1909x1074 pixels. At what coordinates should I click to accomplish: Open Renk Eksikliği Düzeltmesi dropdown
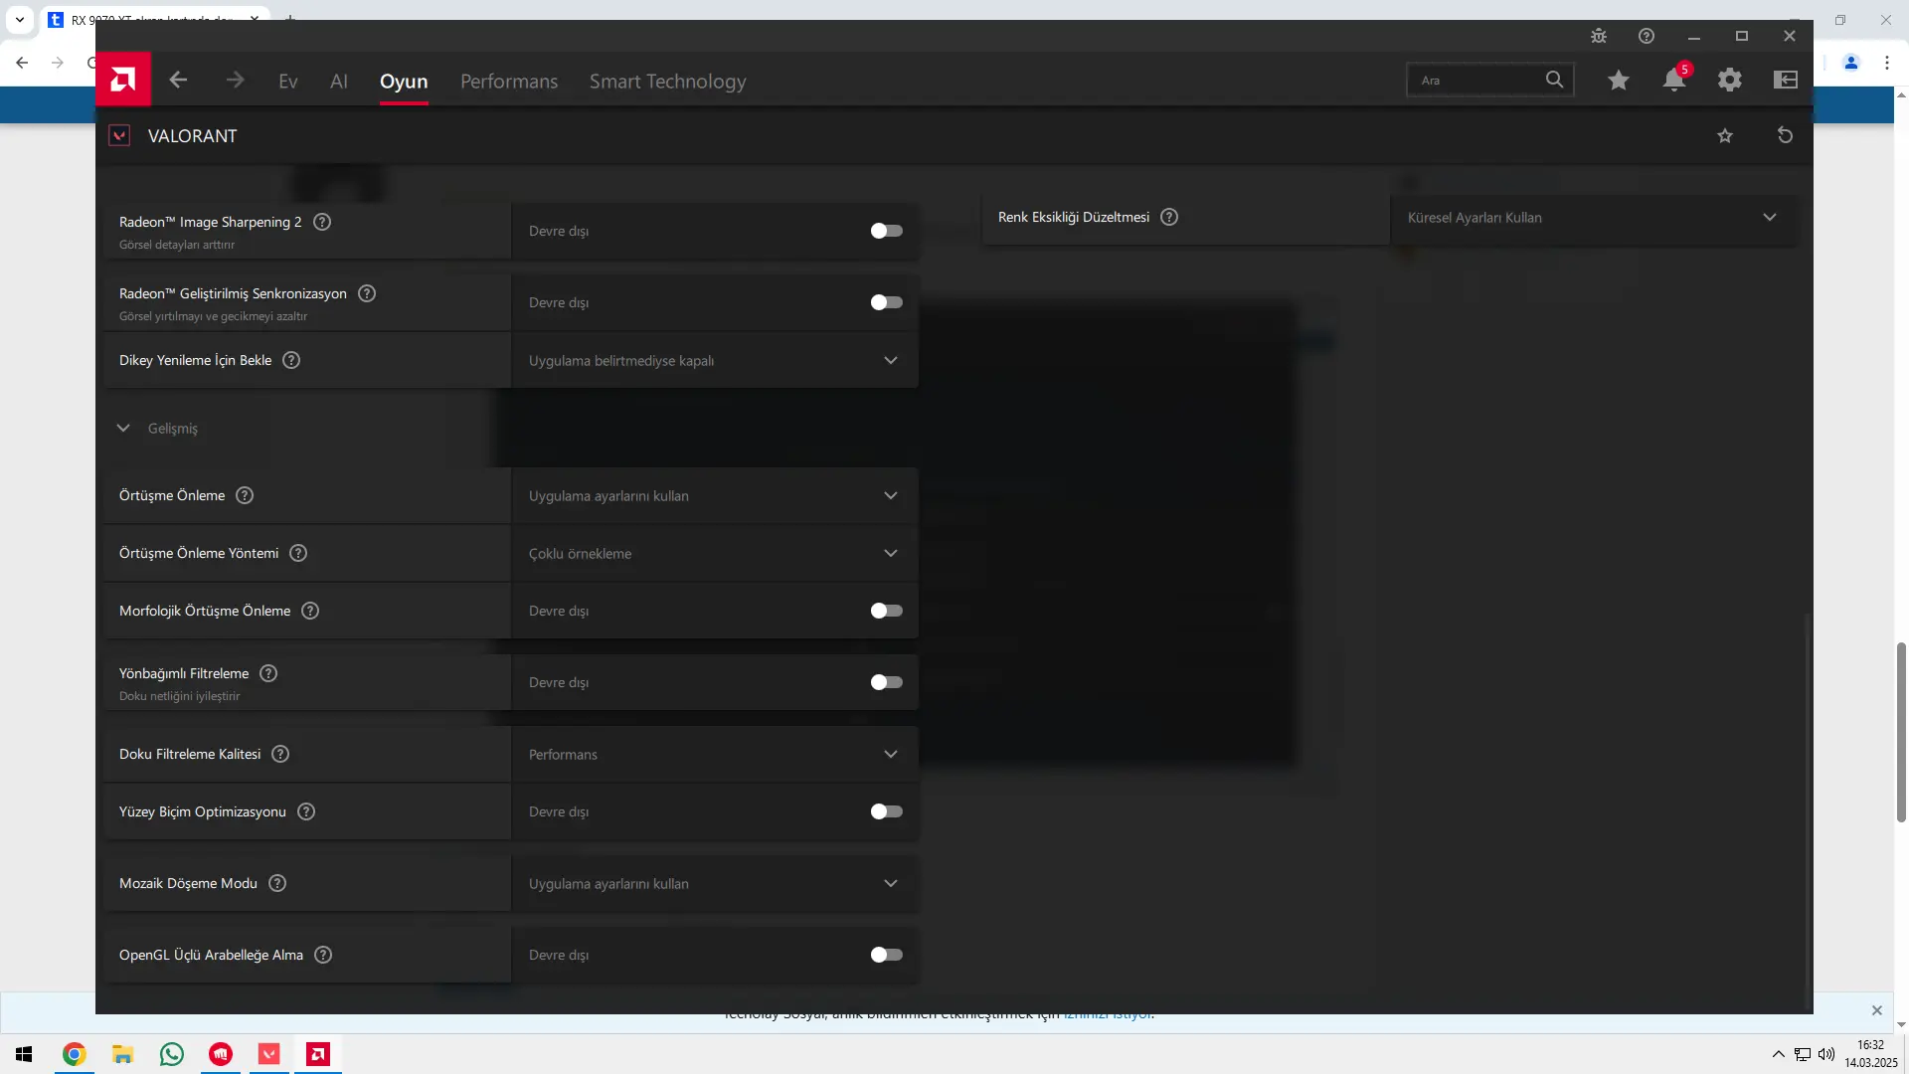1594,217
